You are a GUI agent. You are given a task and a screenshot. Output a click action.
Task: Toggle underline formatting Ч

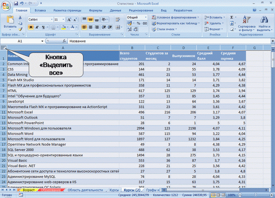[43, 27]
